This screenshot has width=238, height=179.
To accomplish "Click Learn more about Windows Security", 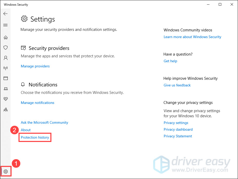I will [192, 37].
